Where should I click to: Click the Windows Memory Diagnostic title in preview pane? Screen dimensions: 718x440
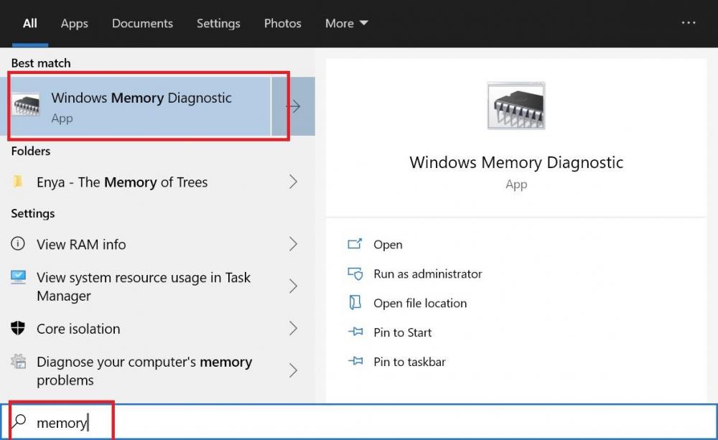[x=516, y=162]
